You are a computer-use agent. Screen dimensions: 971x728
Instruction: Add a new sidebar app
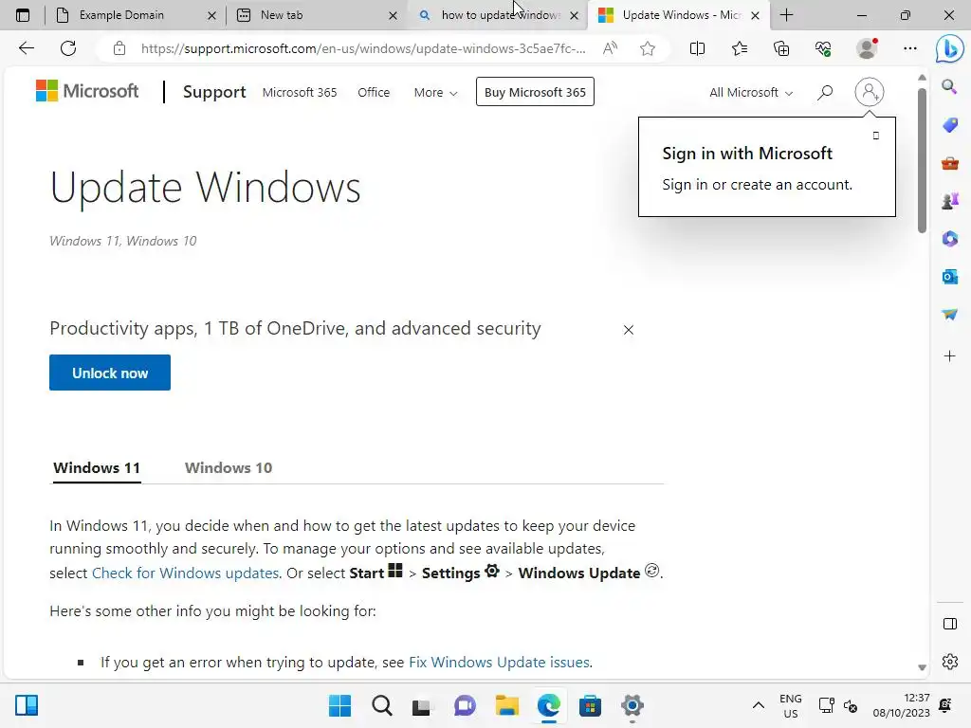coord(949,356)
